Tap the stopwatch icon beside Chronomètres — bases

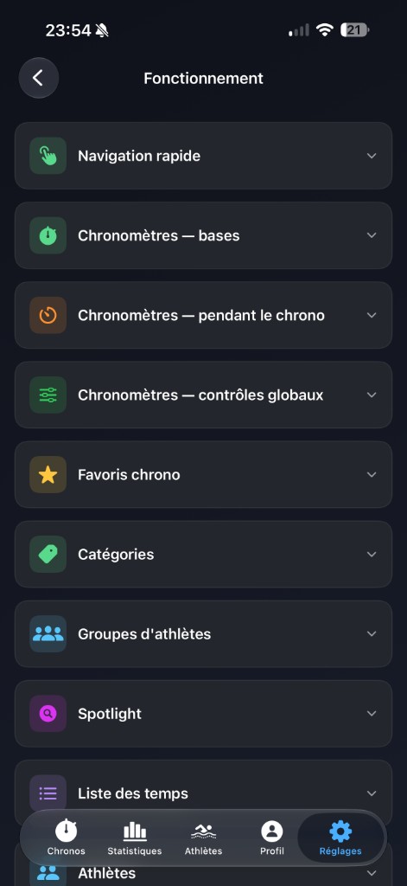[48, 235]
